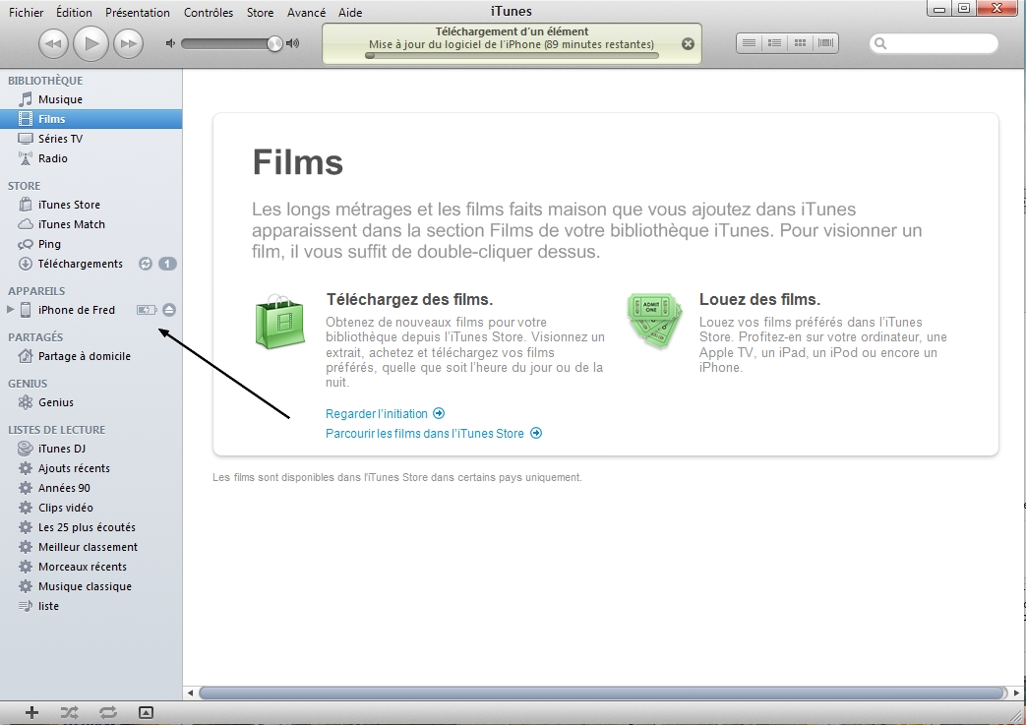Open iTunes Match in the sidebar
This screenshot has width=1026, height=725.
[x=91, y=224]
